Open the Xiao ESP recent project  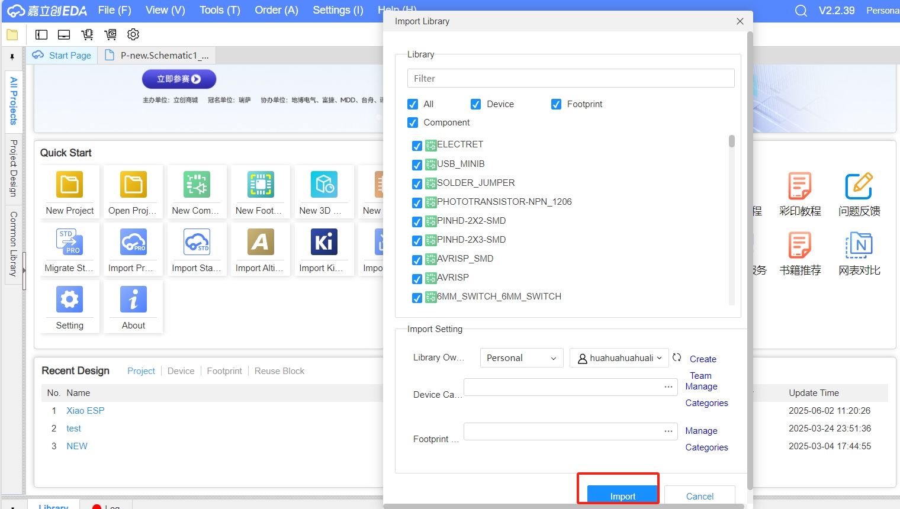pyautogui.click(x=85, y=411)
